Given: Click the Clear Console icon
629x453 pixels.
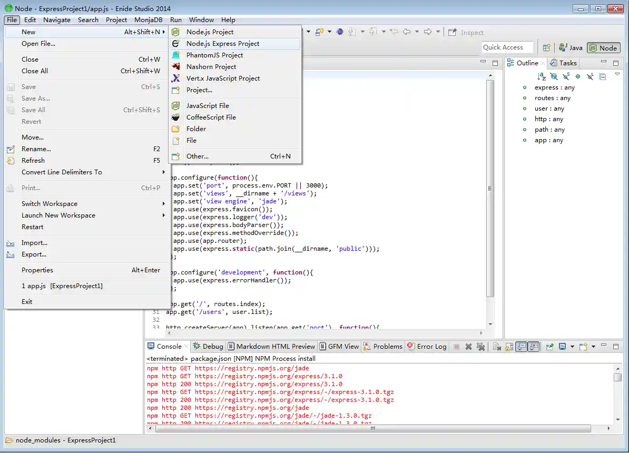Looking at the screenshot, I should point(496,347).
